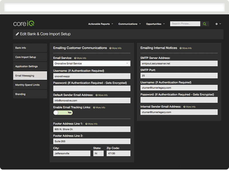Click the internal notices Username field
This screenshot has height=171, width=229.
tap(179, 88)
